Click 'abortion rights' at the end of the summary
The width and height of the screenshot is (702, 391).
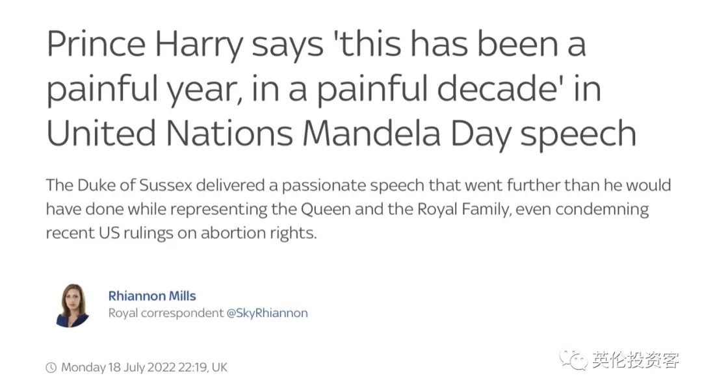tap(258, 234)
